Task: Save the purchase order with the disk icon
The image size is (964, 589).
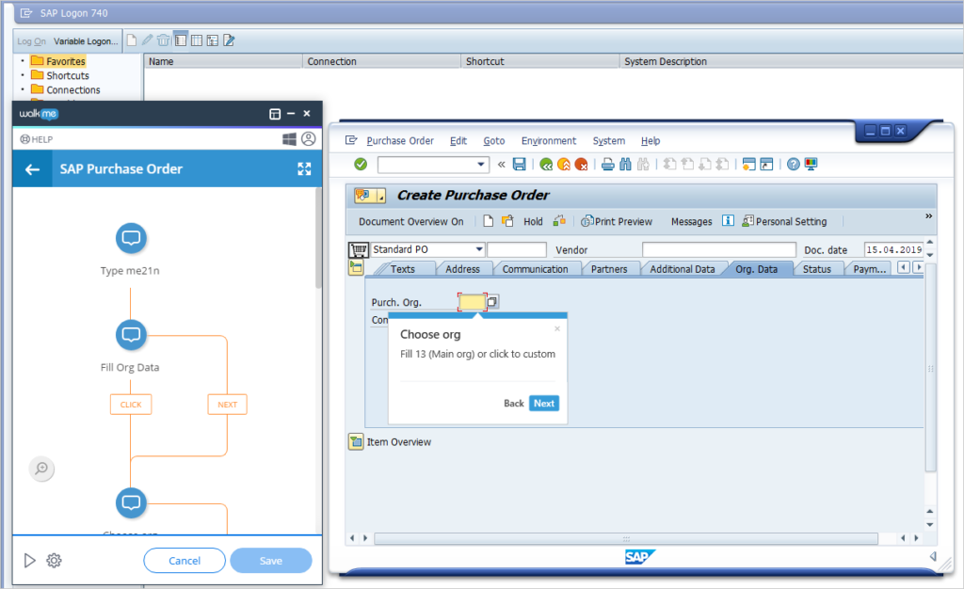Action: click(519, 164)
